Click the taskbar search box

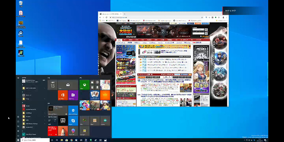coord(35,140)
